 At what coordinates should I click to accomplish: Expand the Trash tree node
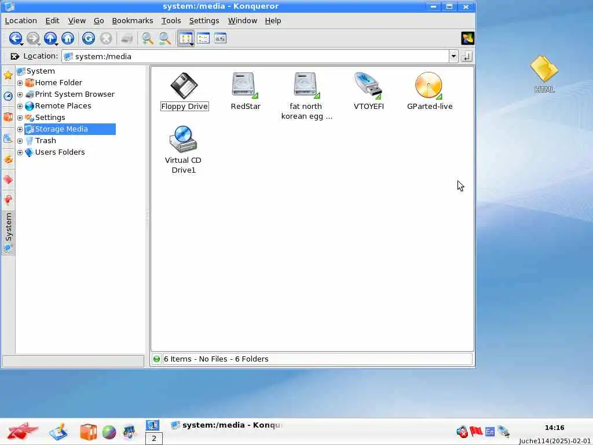[x=20, y=141]
